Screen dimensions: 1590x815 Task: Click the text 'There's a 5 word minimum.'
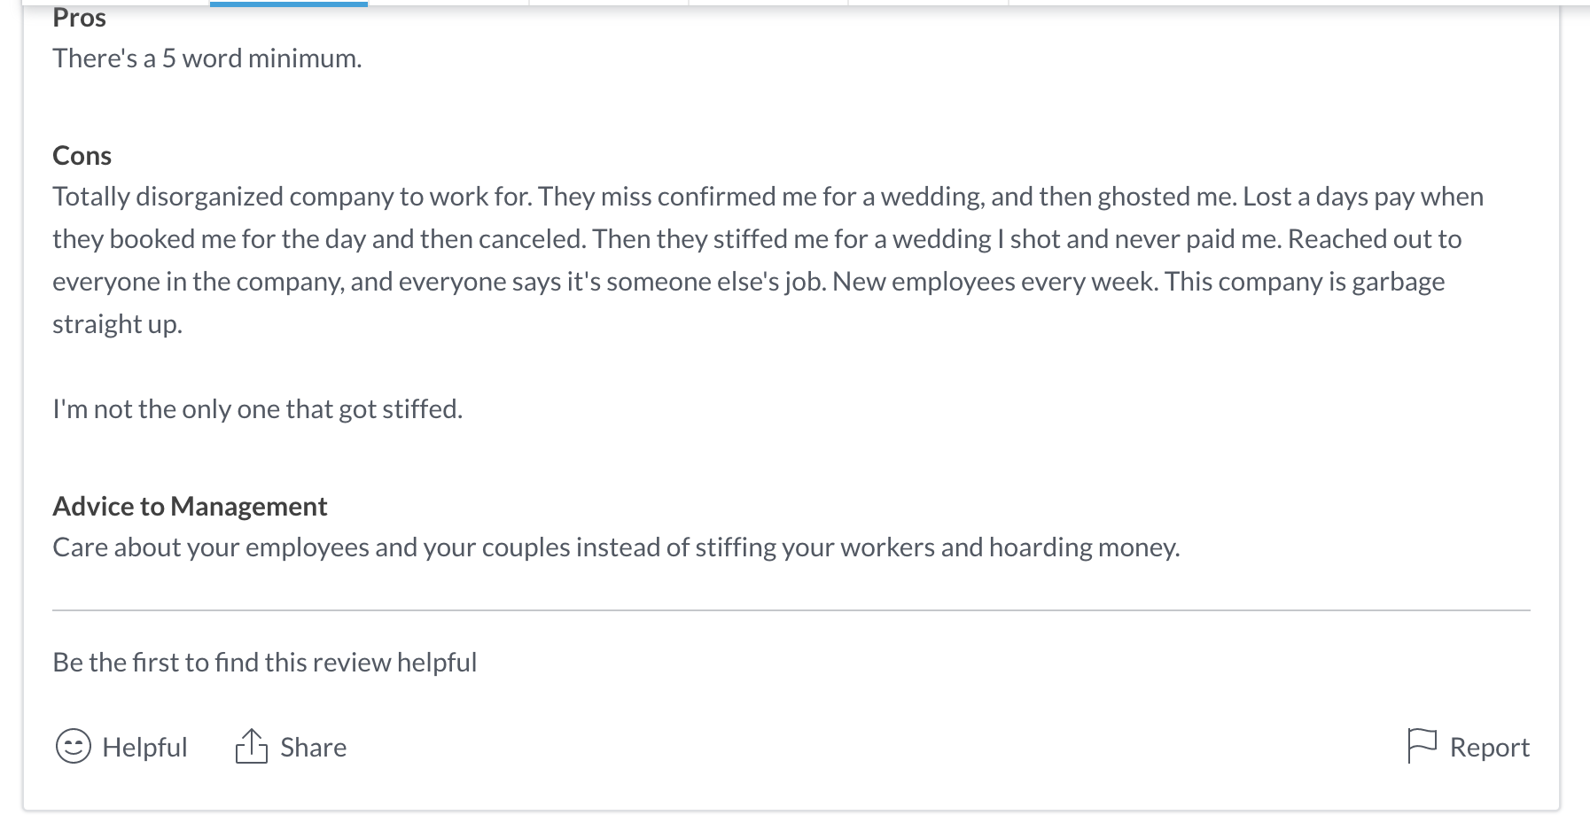click(207, 58)
